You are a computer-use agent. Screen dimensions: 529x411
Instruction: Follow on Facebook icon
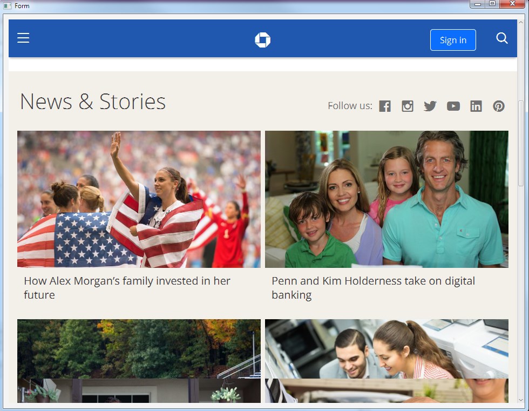pyautogui.click(x=384, y=106)
